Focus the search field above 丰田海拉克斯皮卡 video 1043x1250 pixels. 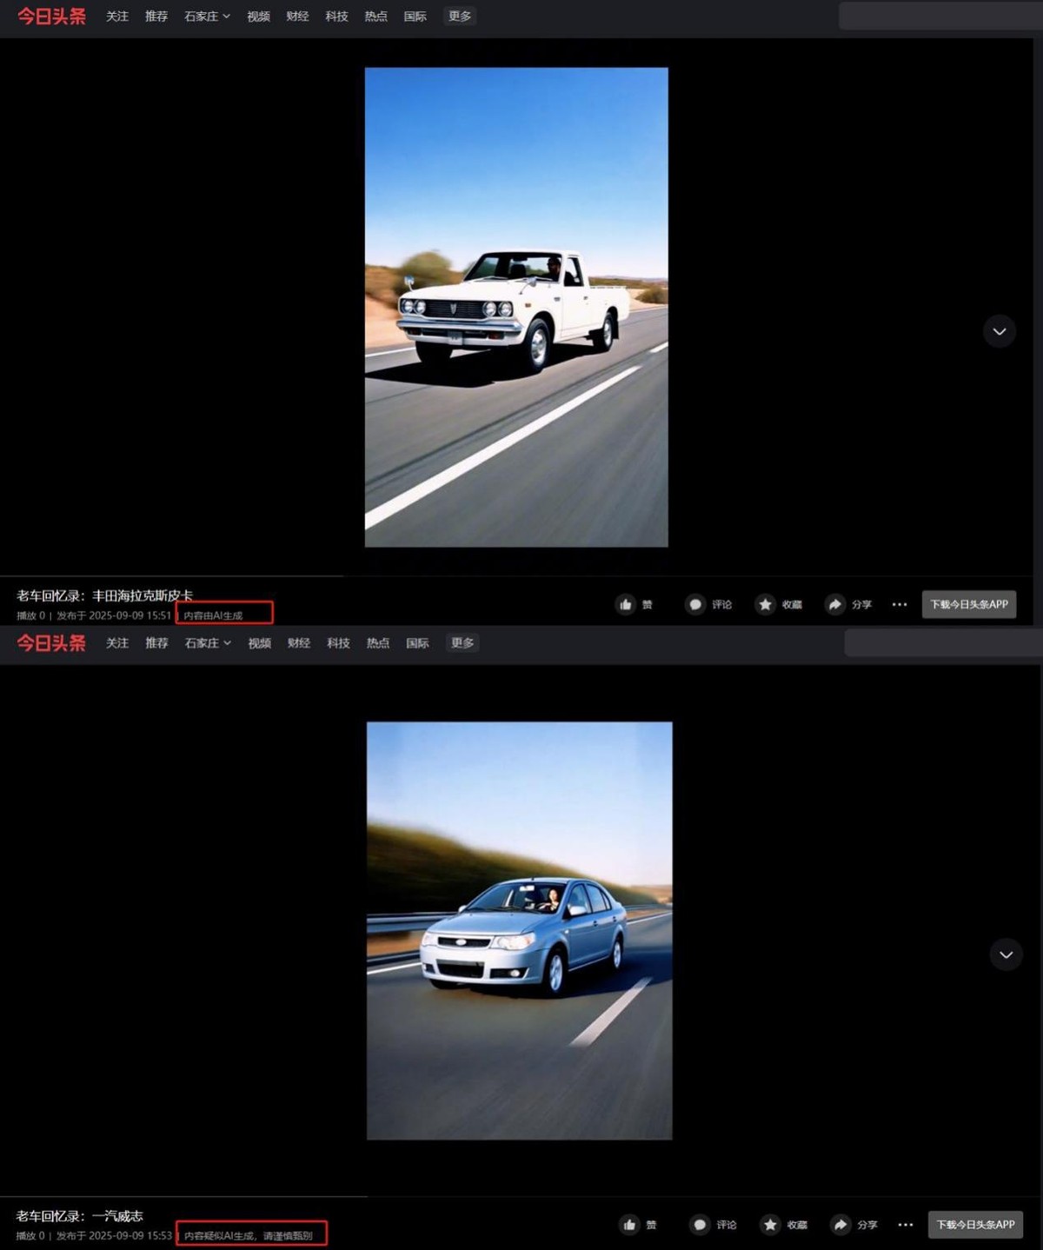[940, 16]
